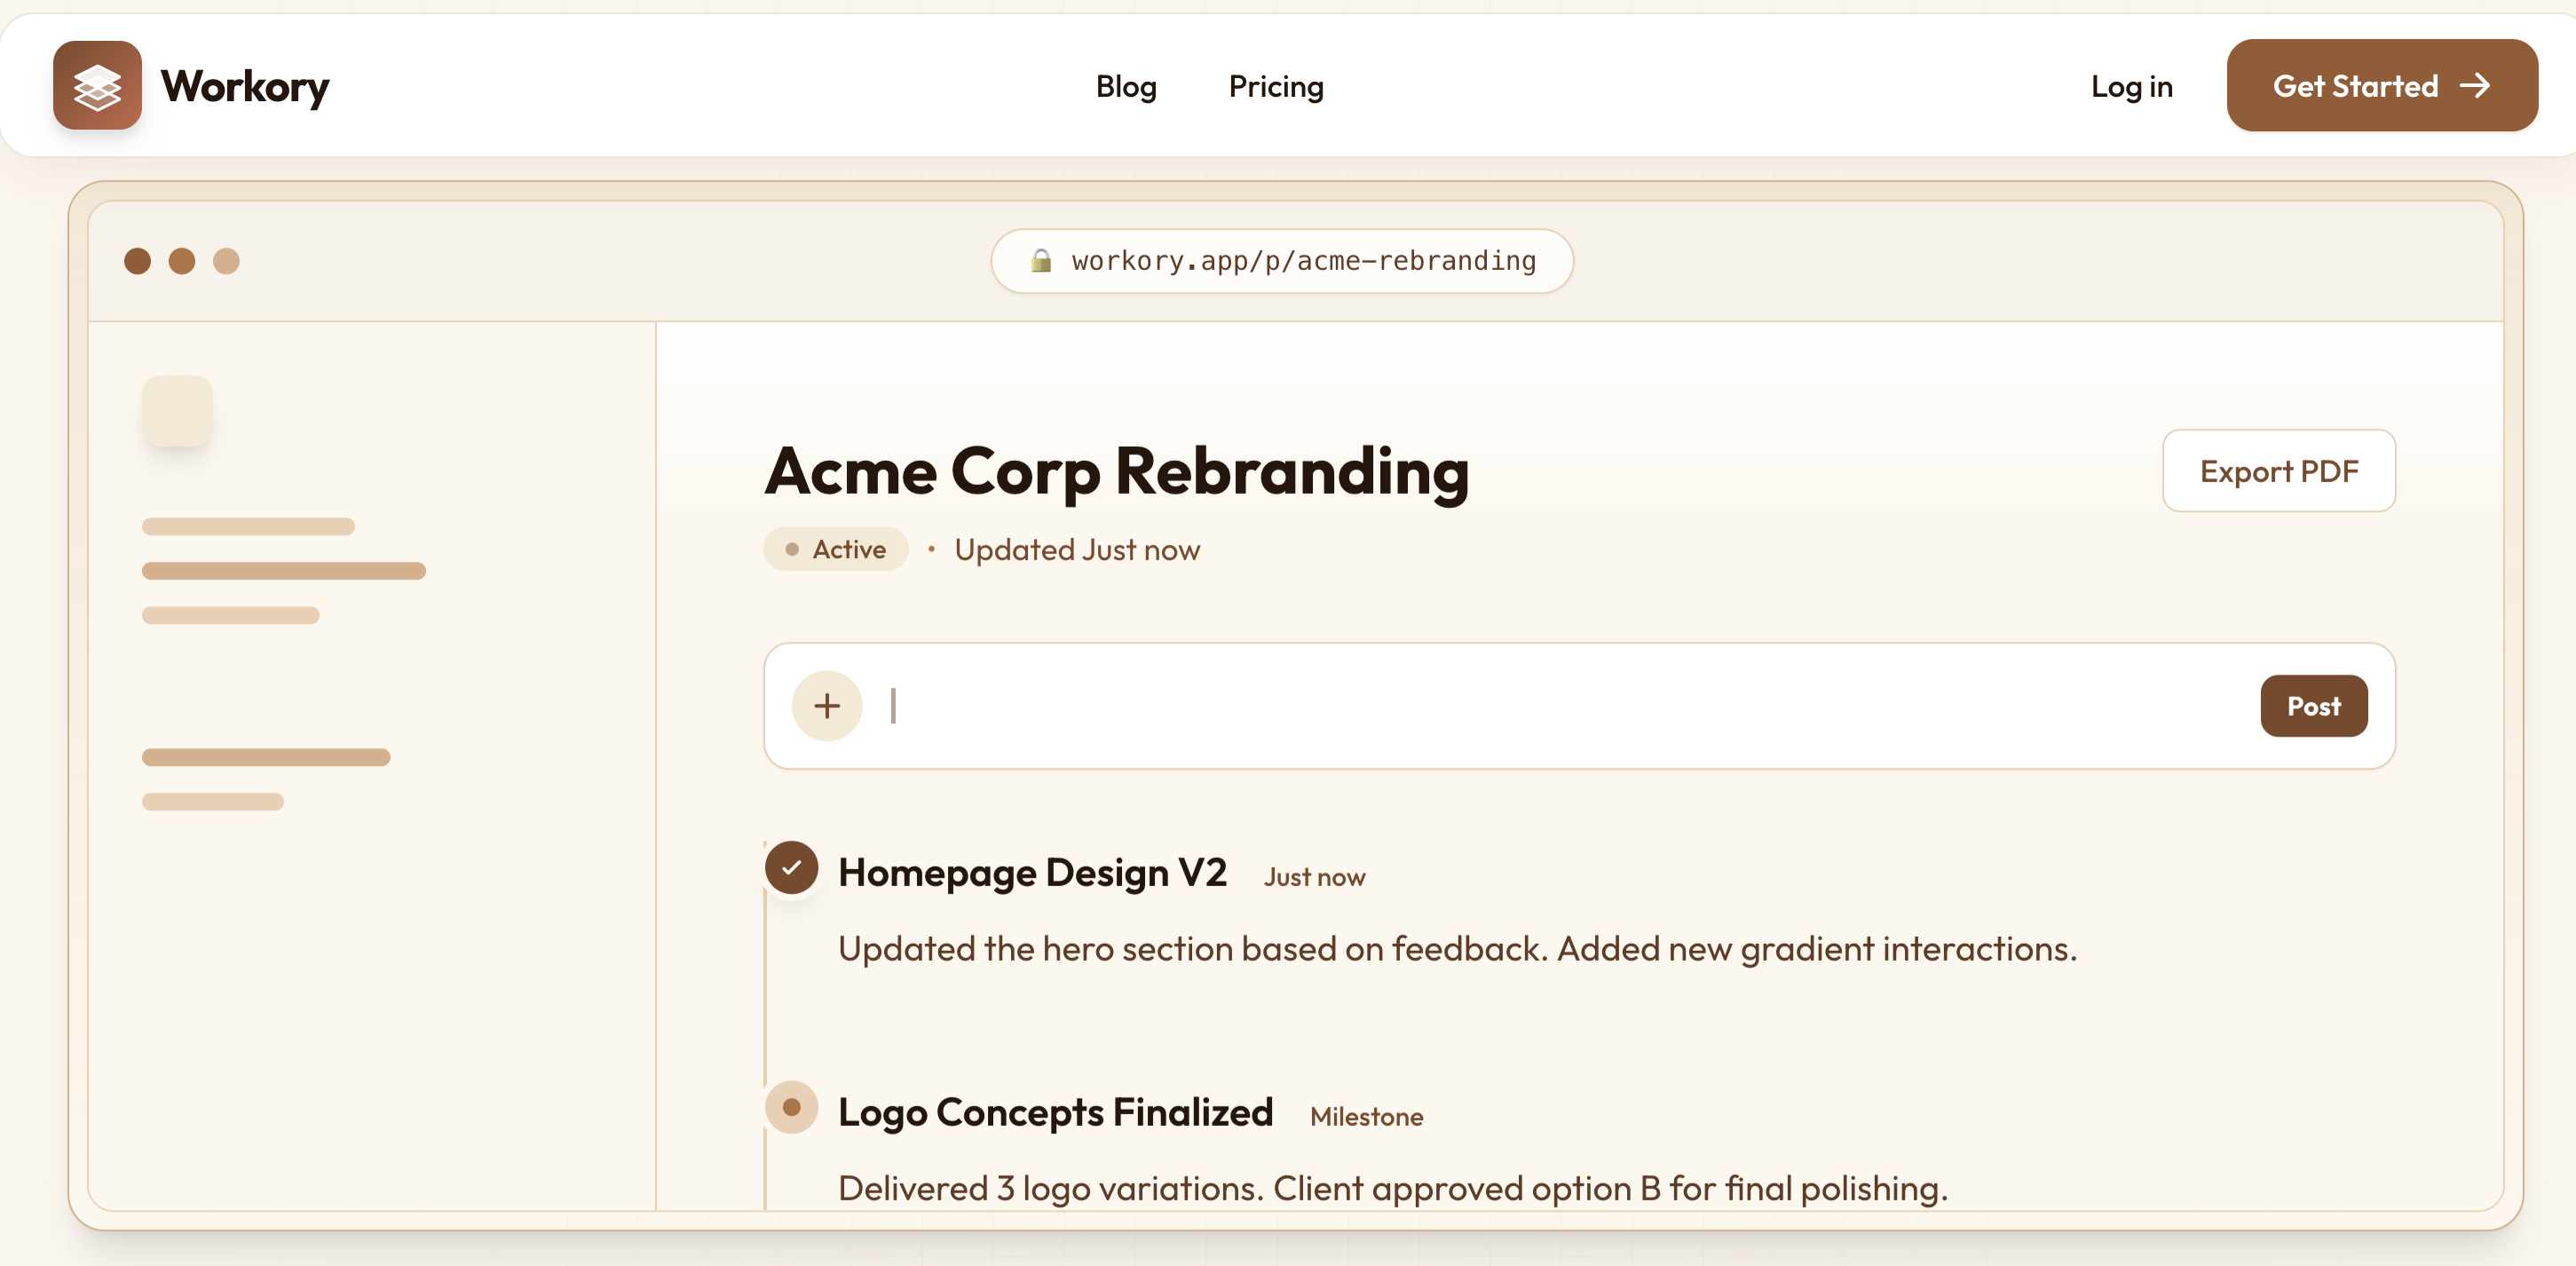This screenshot has width=2576, height=1266.
Task: Open the Logo Concepts Finalized entry title
Action: tap(1055, 1112)
